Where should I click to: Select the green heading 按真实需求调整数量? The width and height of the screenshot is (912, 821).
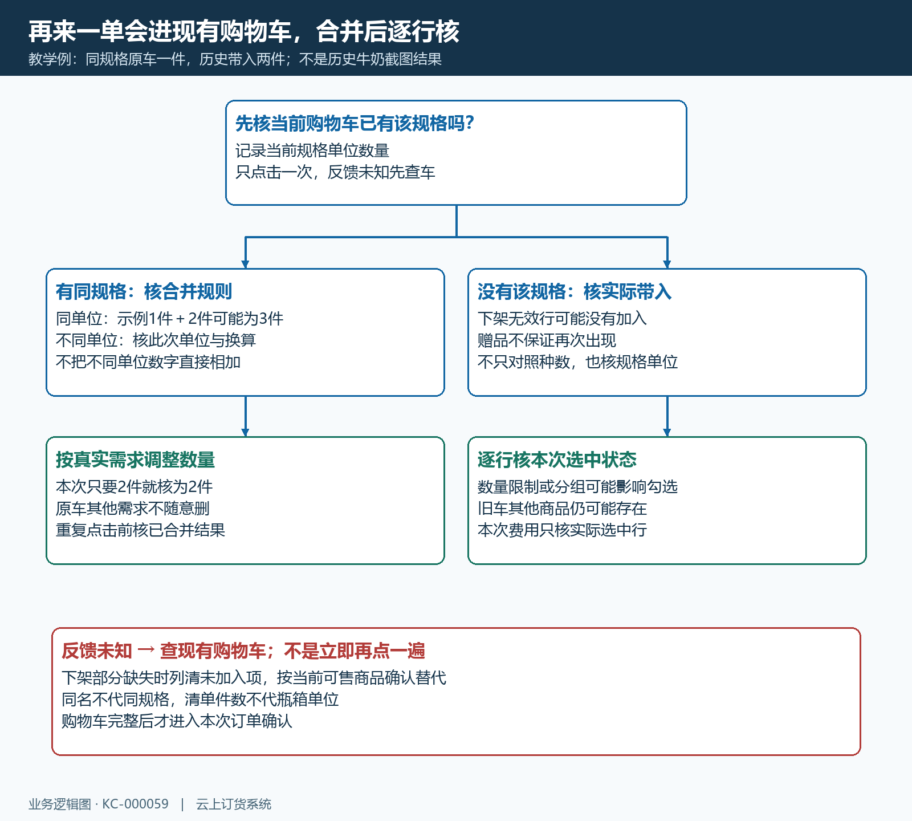135,460
